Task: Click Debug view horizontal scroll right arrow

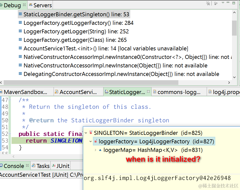Action: 229,83
